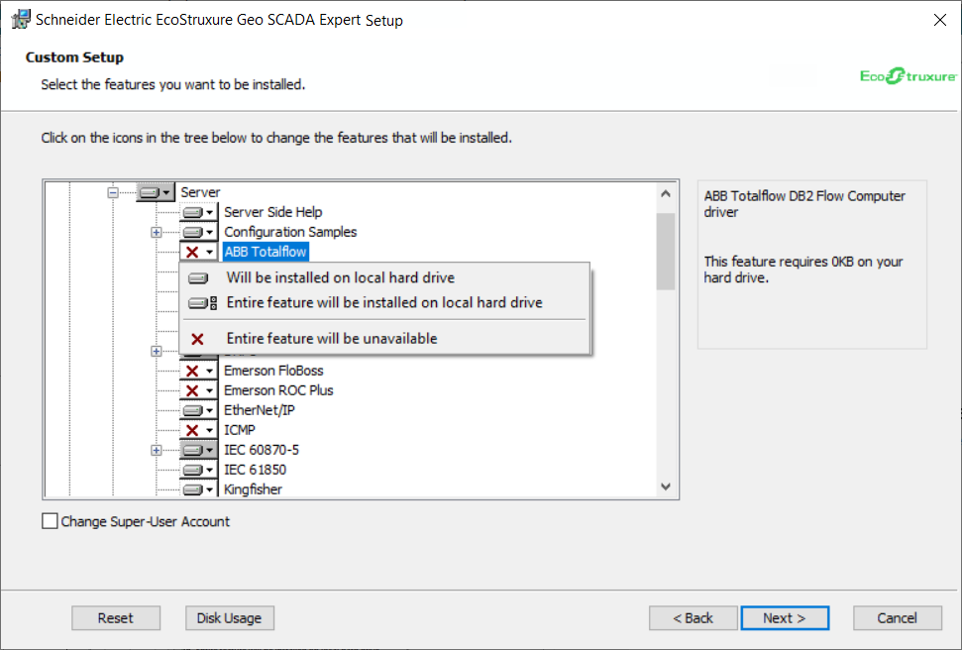This screenshot has width=962, height=650.
Task: Click Emerson ROC Plus red X icon
Action: coord(198,390)
